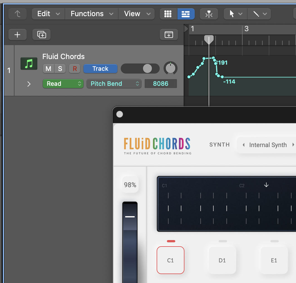Image resolution: width=296 pixels, height=283 pixels.
Task: Open the Edit menu
Action: [x=48, y=14]
